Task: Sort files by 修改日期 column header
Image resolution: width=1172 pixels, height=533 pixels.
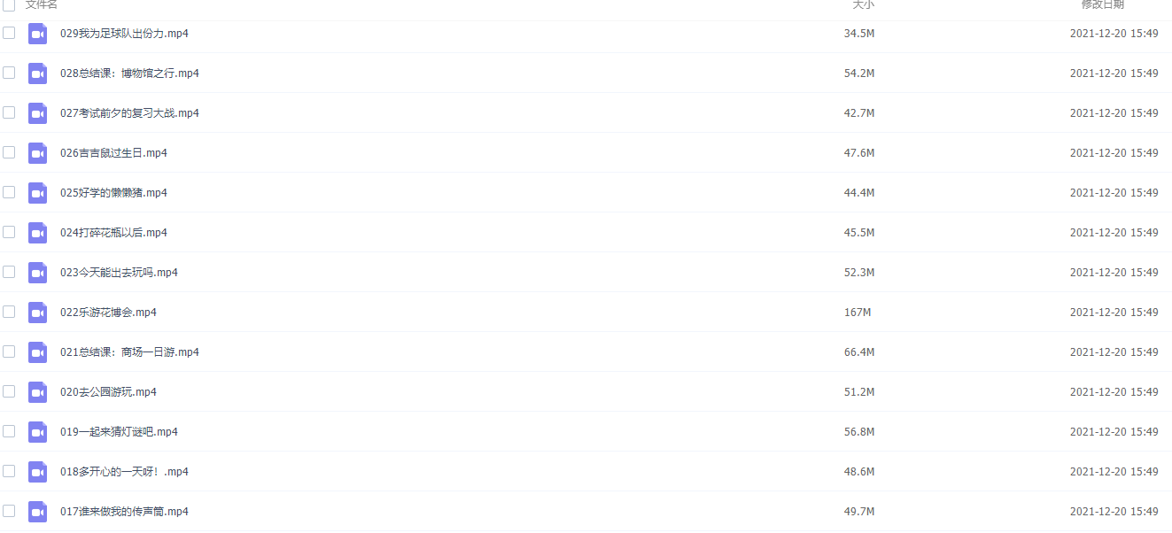Action: [x=1103, y=4]
